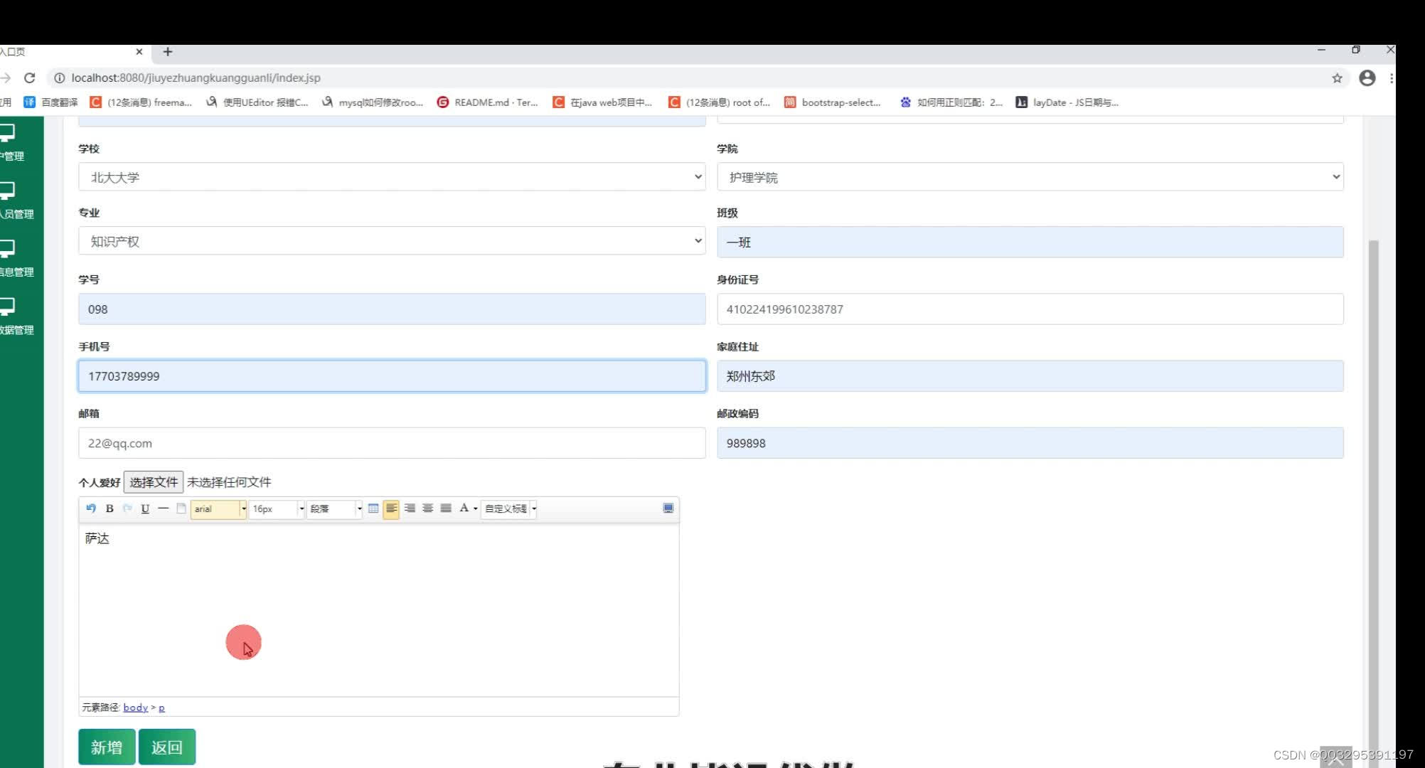Image resolution: width=1425 pixels, height=768 pixels.
Task: Click the 新增 submit button
Action: 107,747
